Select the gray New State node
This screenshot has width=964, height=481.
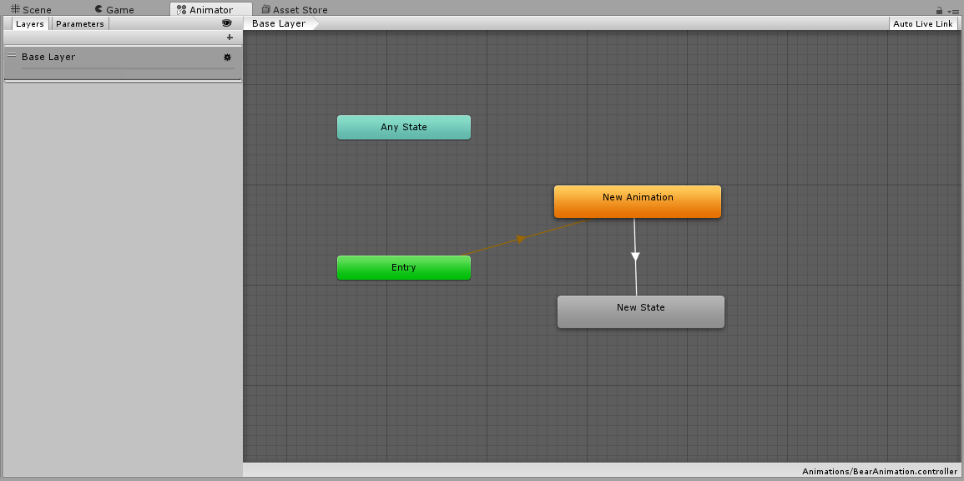[640, 311]
